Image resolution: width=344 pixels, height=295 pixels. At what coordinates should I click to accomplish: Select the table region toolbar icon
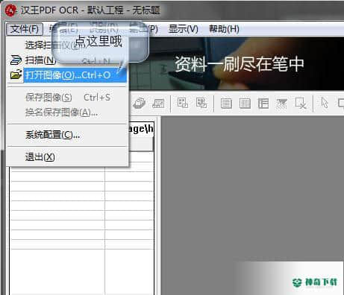click(263, 104)
